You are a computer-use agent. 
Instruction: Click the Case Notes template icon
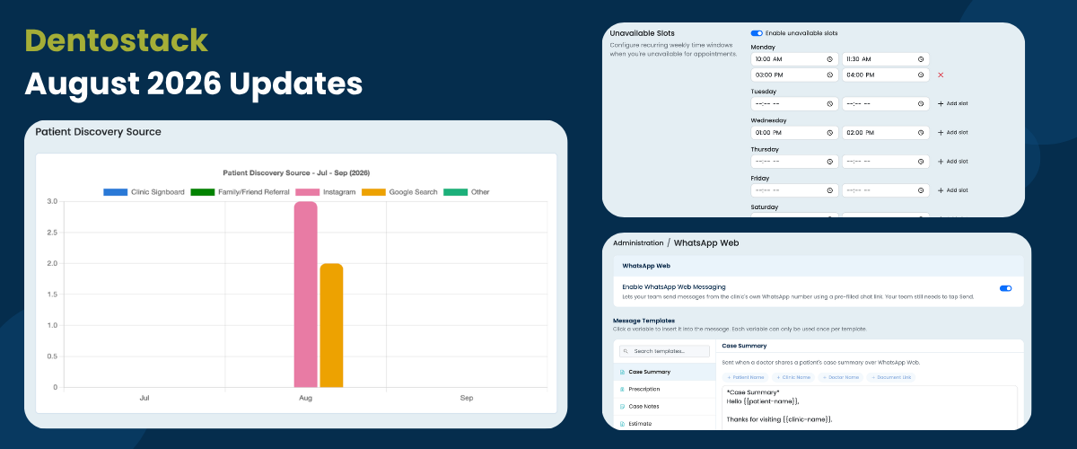point(622,406)
